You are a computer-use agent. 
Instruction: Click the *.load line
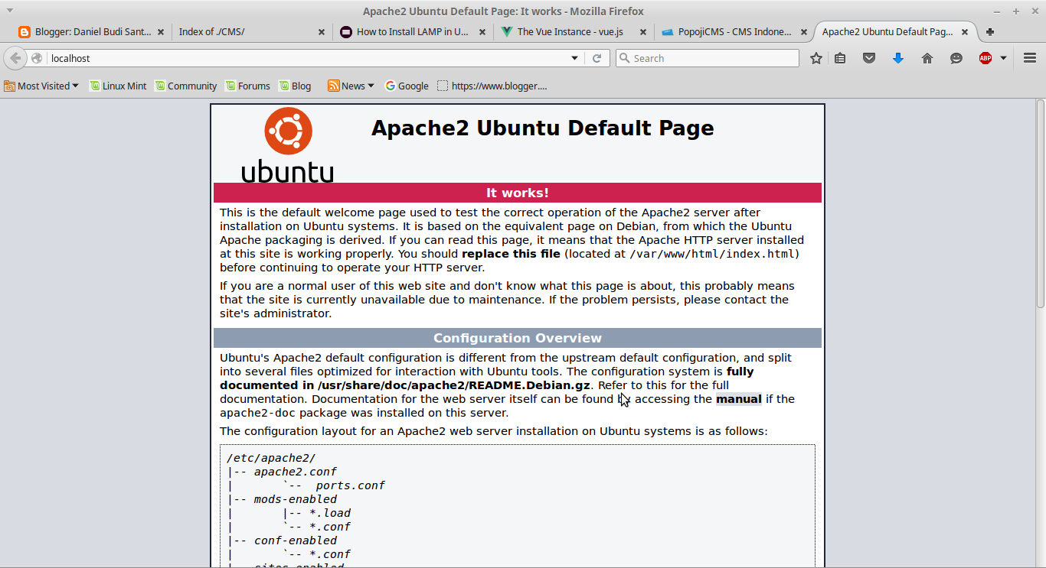330,513
